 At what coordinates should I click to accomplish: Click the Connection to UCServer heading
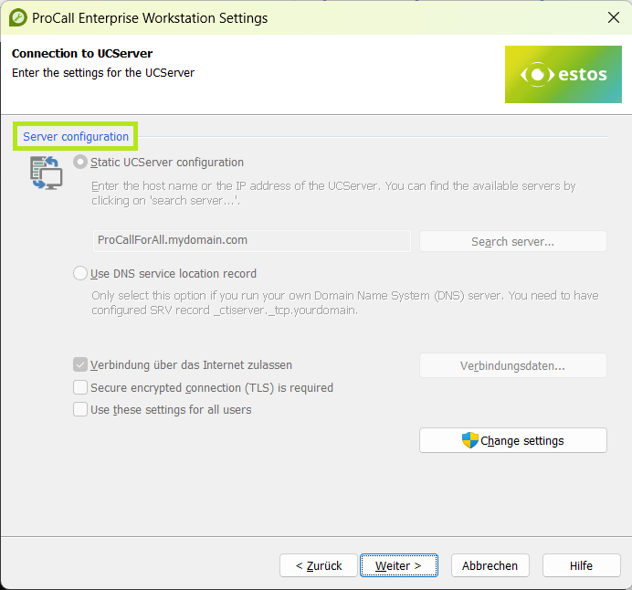pos(82,54)
